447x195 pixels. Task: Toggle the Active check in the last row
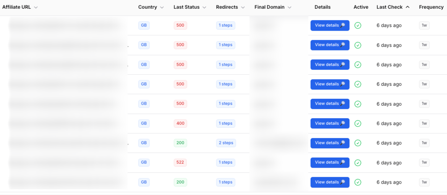coord(358,182)
